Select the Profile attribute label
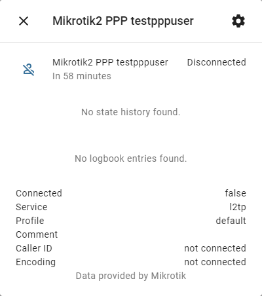262x296 pixels. click(x=30, y=221)
